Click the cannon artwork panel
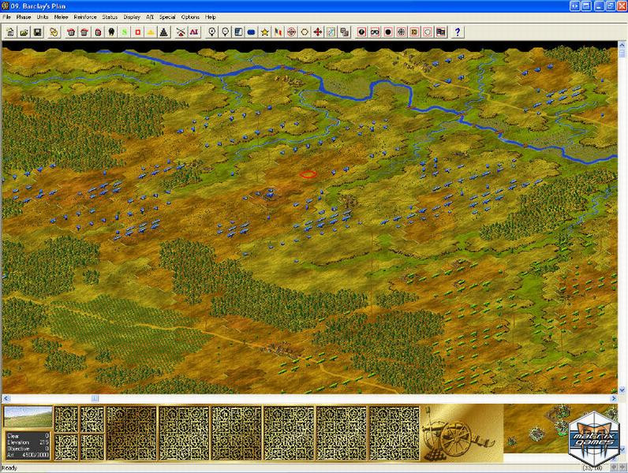 (462, 433)
